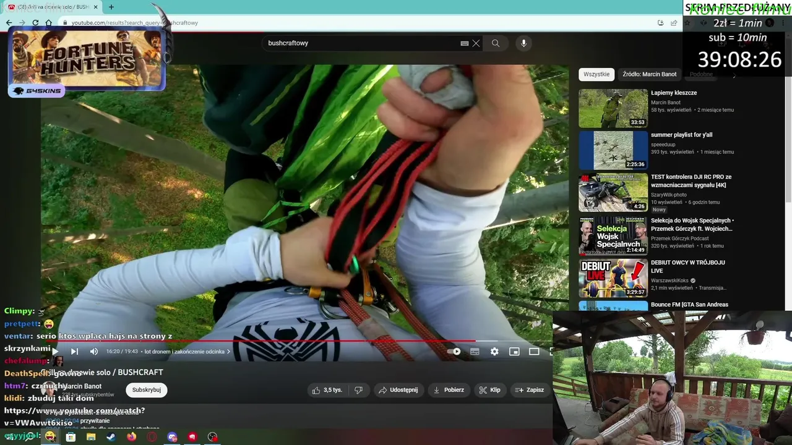Open Discord from the taskbar
Viewport: 792px width, 445px height.
click(172, 437)
